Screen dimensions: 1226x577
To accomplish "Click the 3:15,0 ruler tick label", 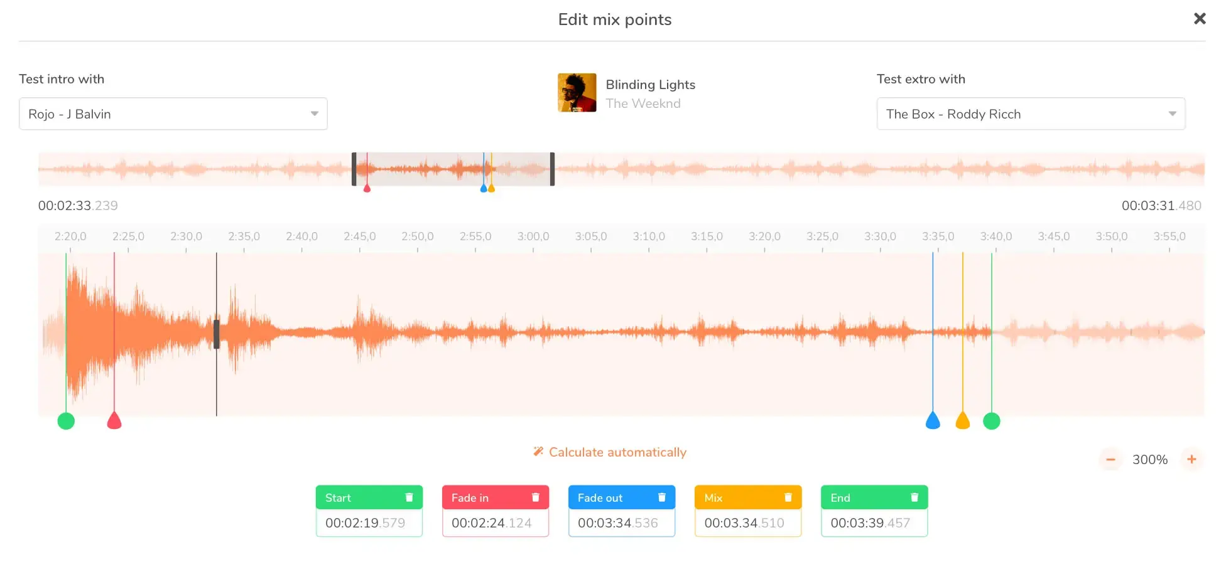I will tap(707, 236).
